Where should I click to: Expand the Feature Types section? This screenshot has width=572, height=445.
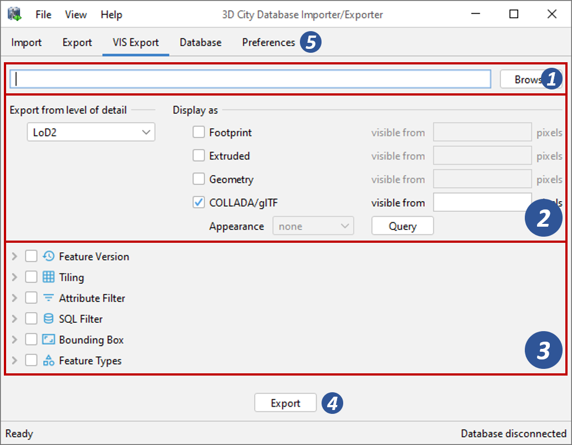[14, 361]
